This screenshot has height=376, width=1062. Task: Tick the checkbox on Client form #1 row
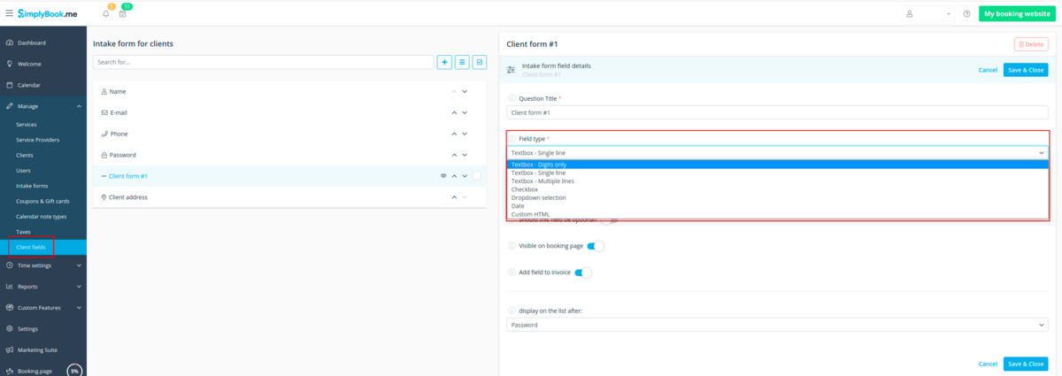click(x=476, y=176)
